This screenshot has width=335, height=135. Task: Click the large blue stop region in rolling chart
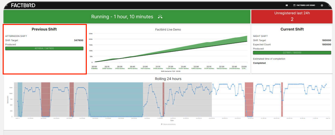(x=115, y=99)
